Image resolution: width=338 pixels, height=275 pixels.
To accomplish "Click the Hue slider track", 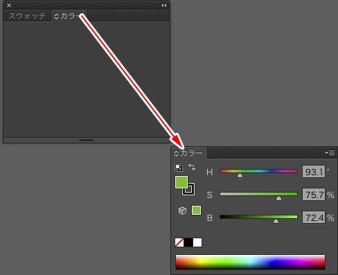I will (x=258, y=171).
